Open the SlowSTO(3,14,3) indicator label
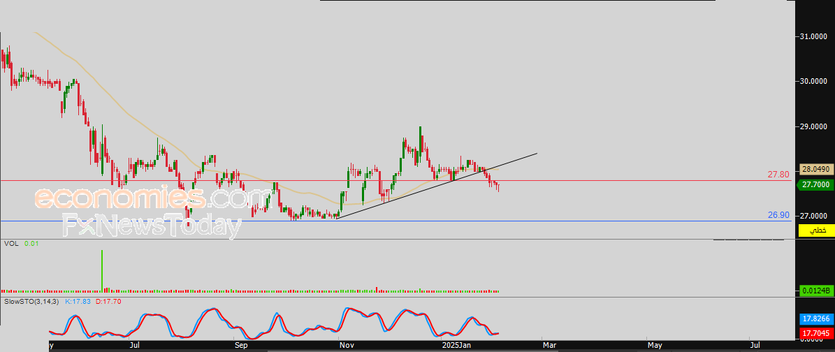The height and width of the screenshot is (352, 835). tap(32, 302)
